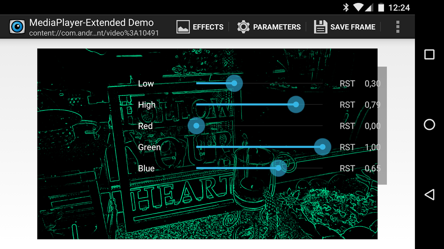Reset the Low parameter with RST

tap(347, 84)
